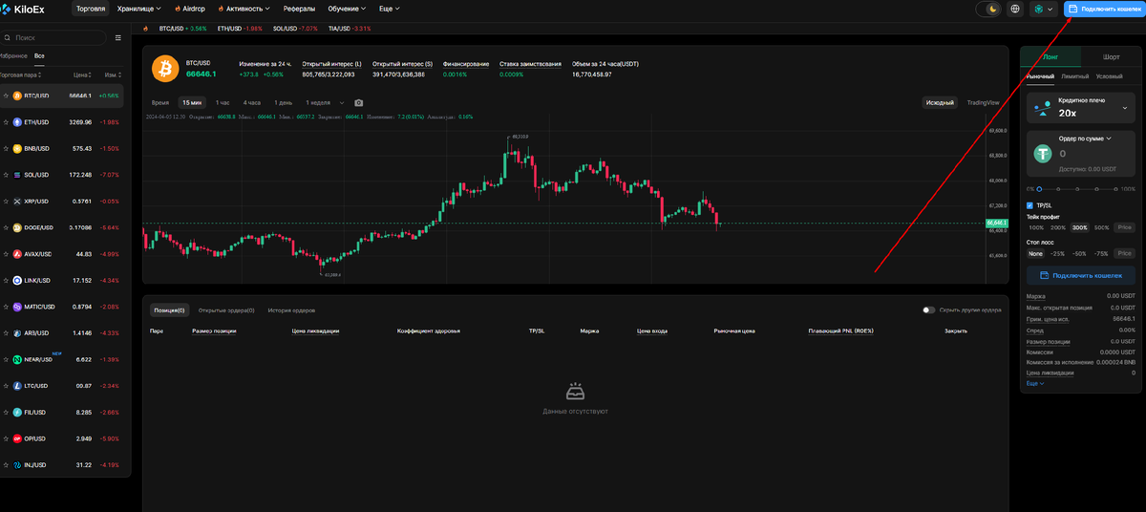Show the Избранное pair list
Image resolution: width=1146 pixels, height=512 pixels.
tap(13, 56)
